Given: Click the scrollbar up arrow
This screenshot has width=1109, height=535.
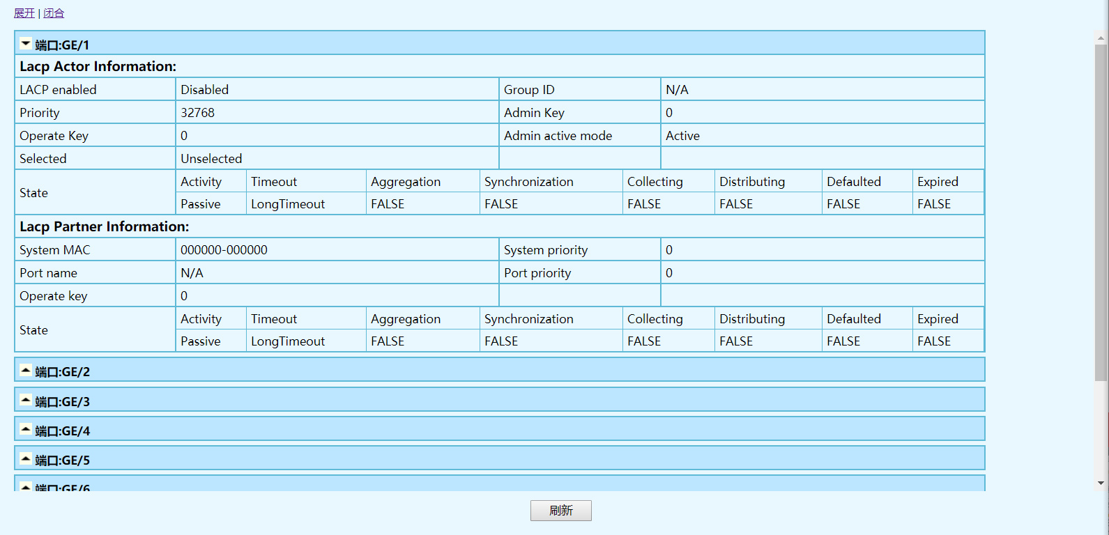Looking at the screenshot, I should point(1101,38).
